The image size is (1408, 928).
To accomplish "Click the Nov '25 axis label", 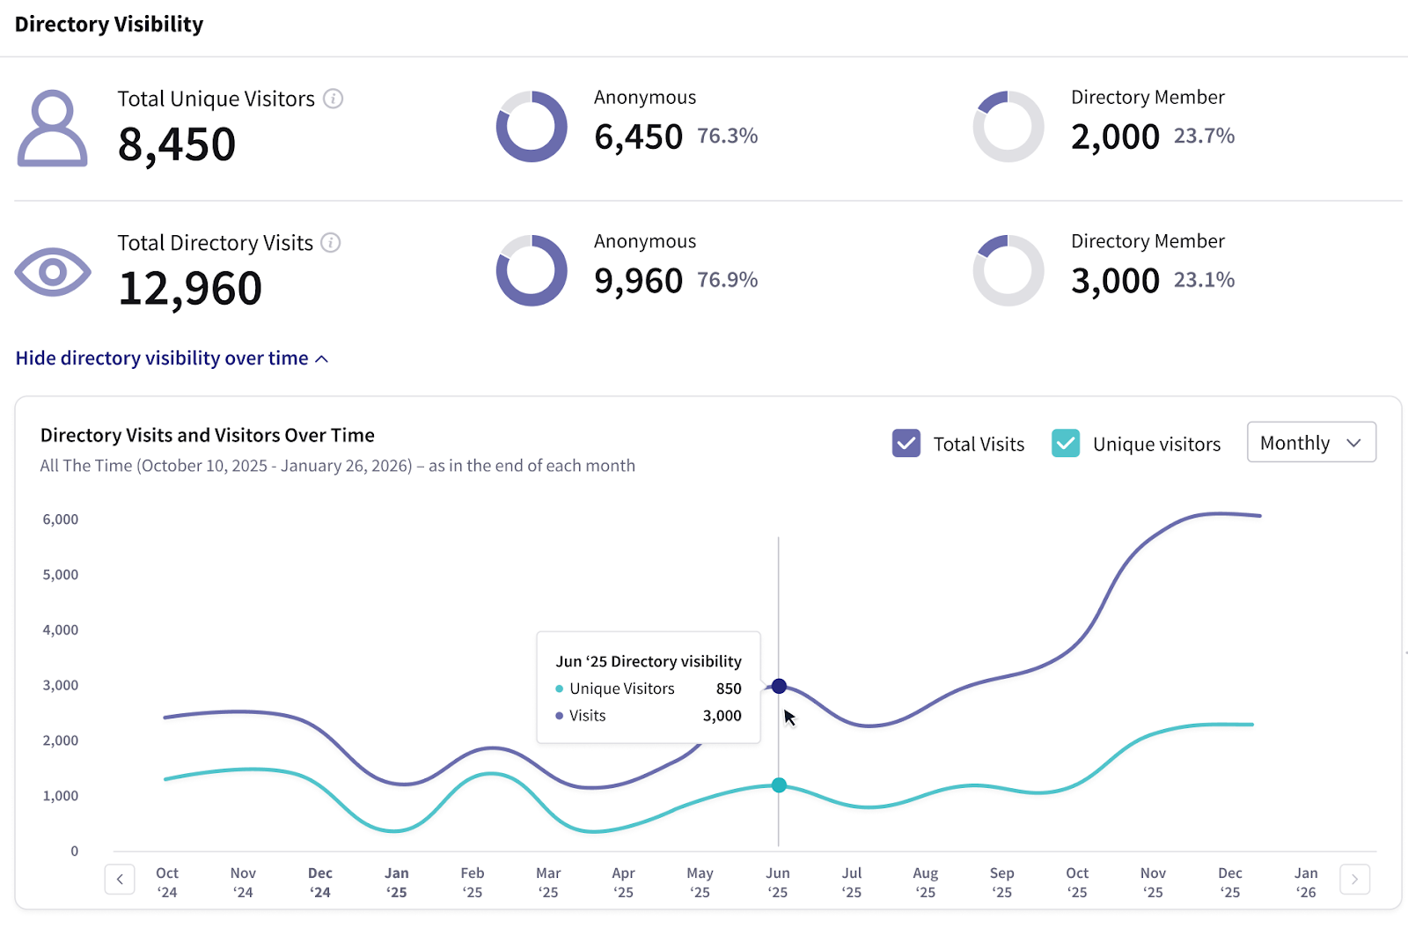I will click(1153, 882).
